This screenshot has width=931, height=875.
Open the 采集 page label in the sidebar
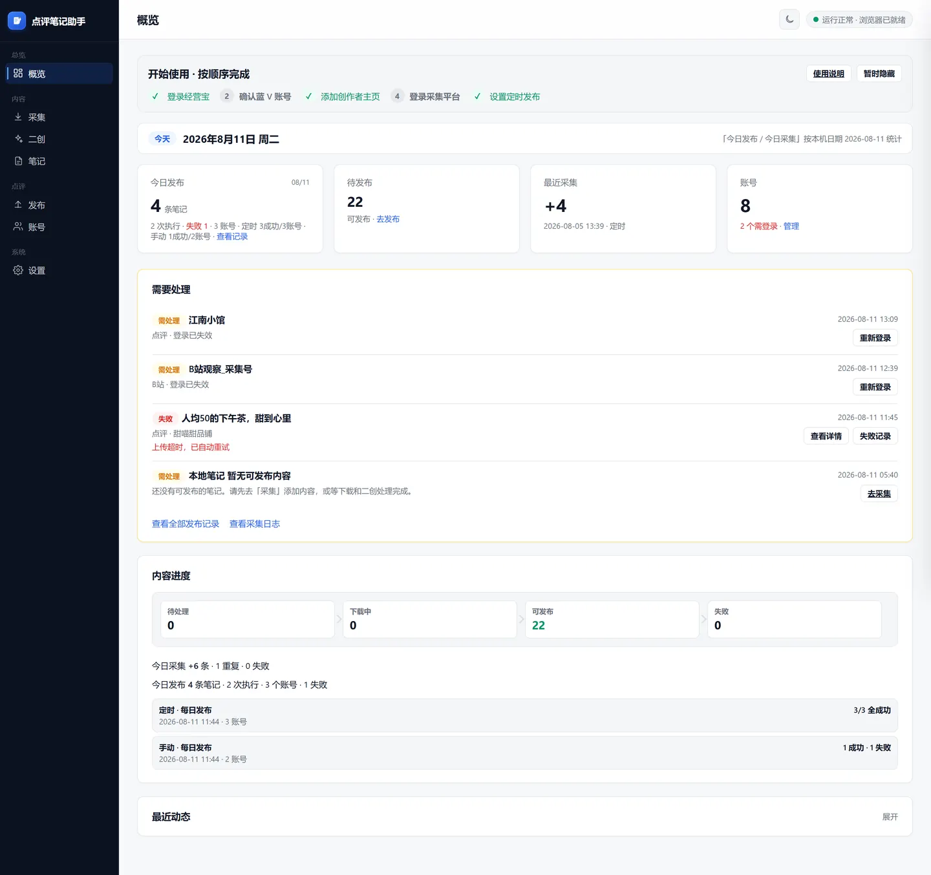pos(37,117)
